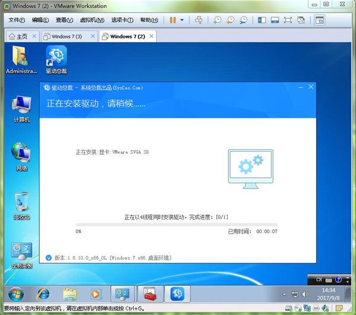The image size is (356, 315).
Task: Open the snapshot manager icon
Action: pyautogui.click(x=244, y=20)
